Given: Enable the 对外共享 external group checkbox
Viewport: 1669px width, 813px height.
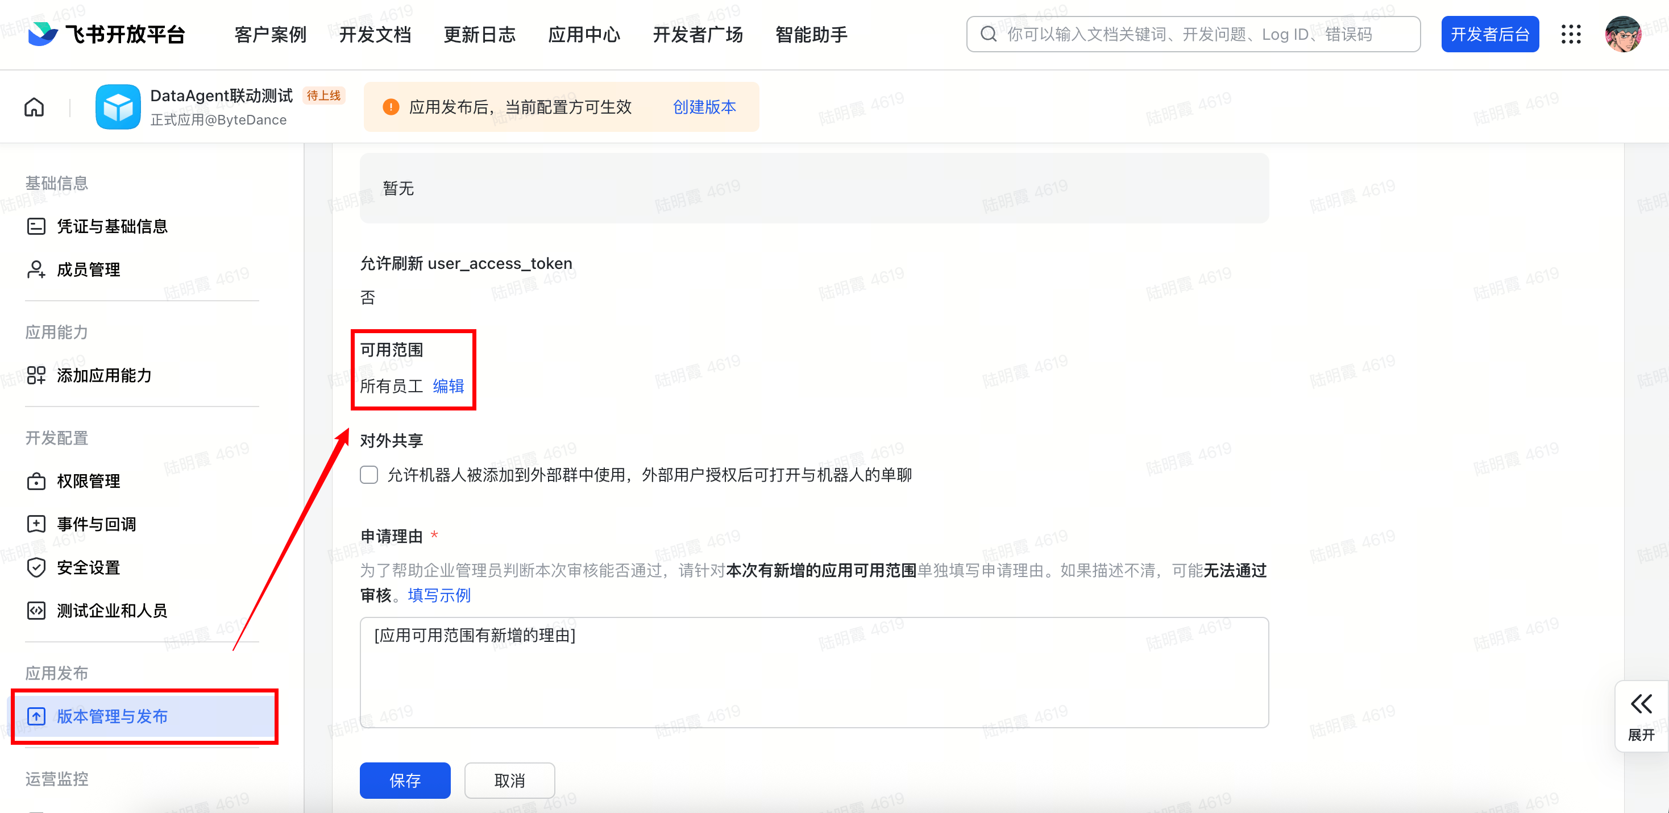Looking at the screenshot, I should 369,475.
